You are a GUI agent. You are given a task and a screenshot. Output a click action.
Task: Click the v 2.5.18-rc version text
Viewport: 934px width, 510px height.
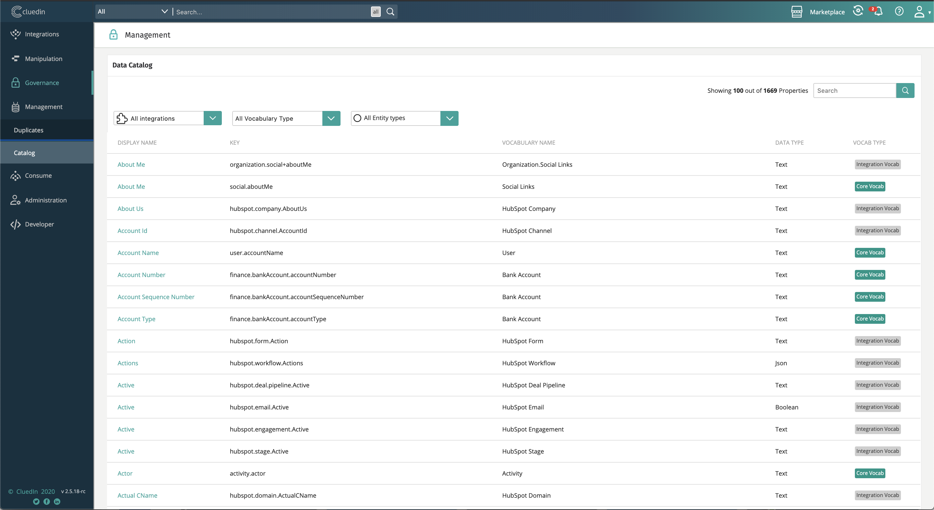73,491
